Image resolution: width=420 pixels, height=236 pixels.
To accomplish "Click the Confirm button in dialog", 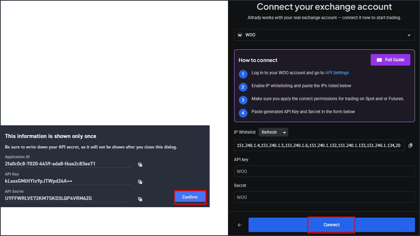I will click(190, 197).
